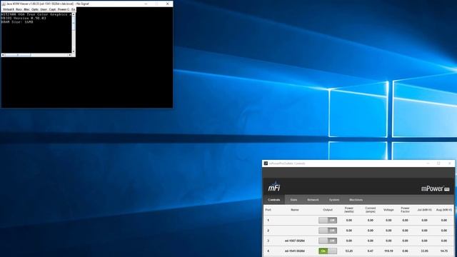Maximize the mPower window
This screenshot has height=257, width=457.
click(438, 163)
